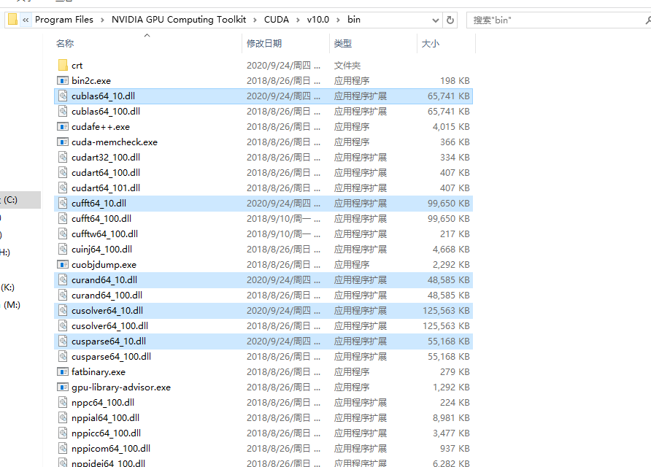Click the cudart64_100.dll file icon
This screenshot has width=651, height=467.
[63, 173]
